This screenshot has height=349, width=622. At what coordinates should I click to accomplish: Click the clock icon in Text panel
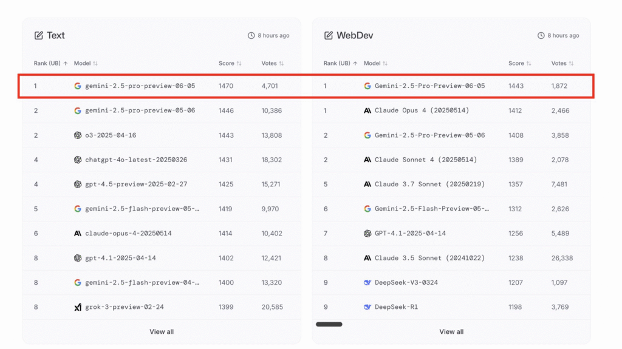[251, 35]
